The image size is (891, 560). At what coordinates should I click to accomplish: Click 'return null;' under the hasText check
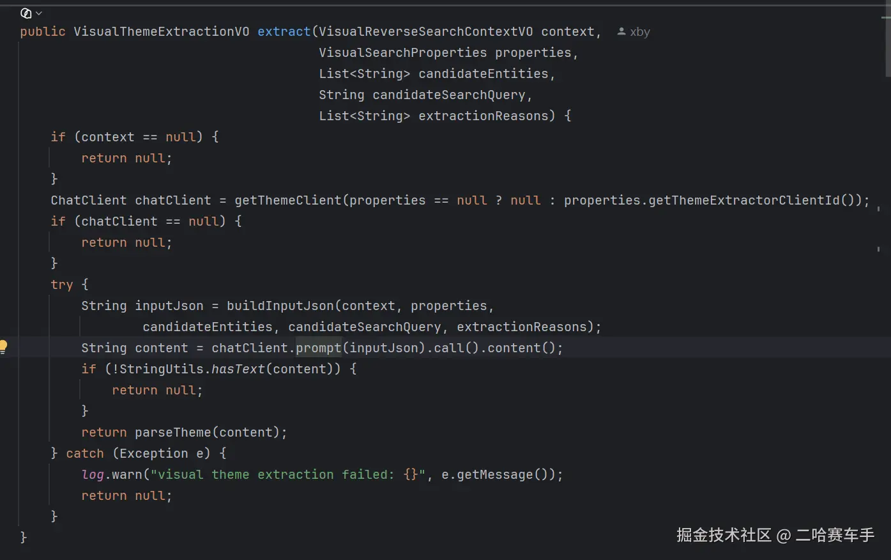click(157, 390)
